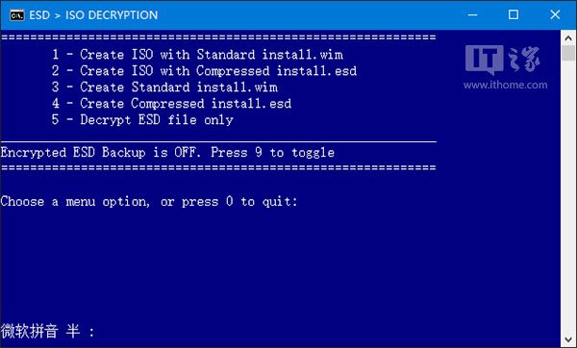
Task: Close the ESD decryption console
Action: (x=555, y=15)
